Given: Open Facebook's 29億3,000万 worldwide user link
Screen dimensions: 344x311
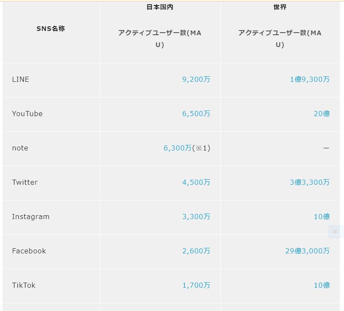Looking at the screenshot, I should 308,251.
